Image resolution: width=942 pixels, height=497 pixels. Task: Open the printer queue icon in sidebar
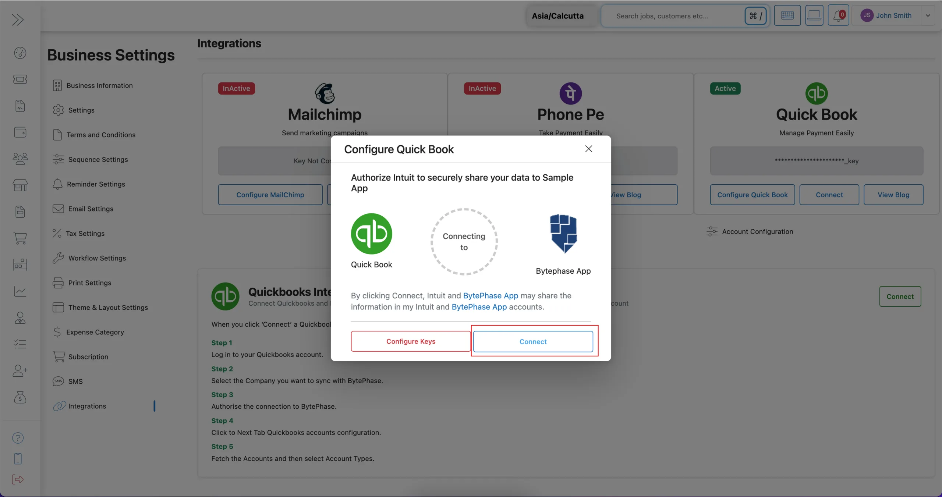[x=20, y=212]
